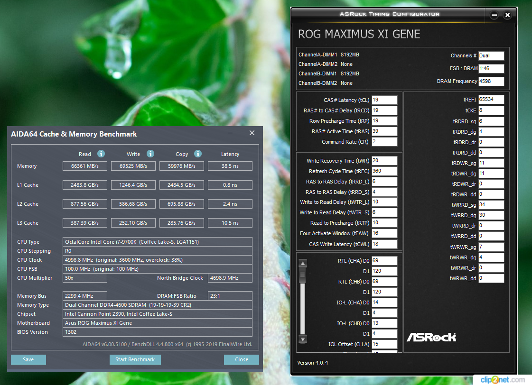The width and height of the screenshot is (532, 385).
Task: Select the IO-L (CHB) D0 field
Action: [x=384, y=323]
